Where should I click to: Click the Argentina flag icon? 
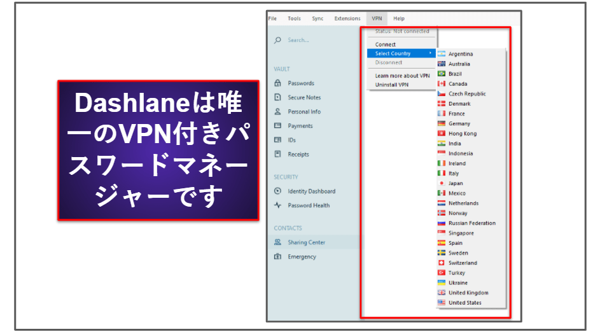pos(441,54)
